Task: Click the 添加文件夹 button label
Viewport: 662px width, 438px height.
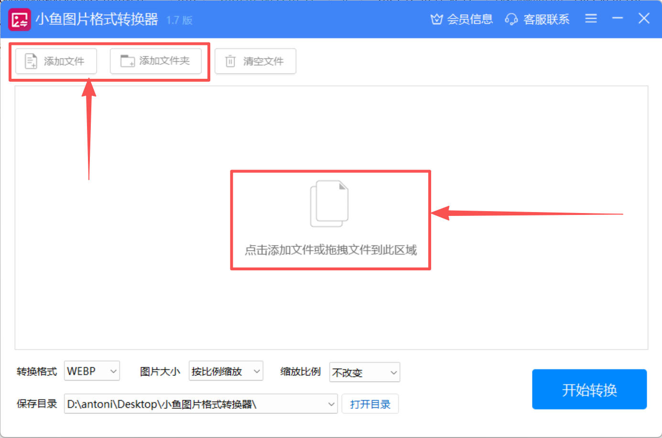Action: click(164, 61)
